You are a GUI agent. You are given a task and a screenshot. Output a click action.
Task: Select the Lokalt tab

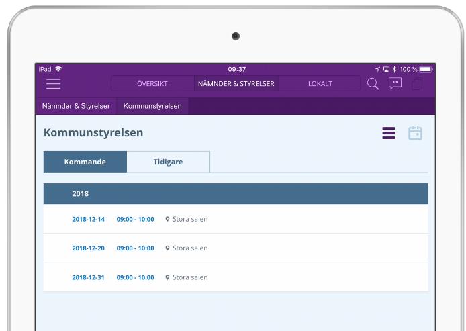point(320,83)
